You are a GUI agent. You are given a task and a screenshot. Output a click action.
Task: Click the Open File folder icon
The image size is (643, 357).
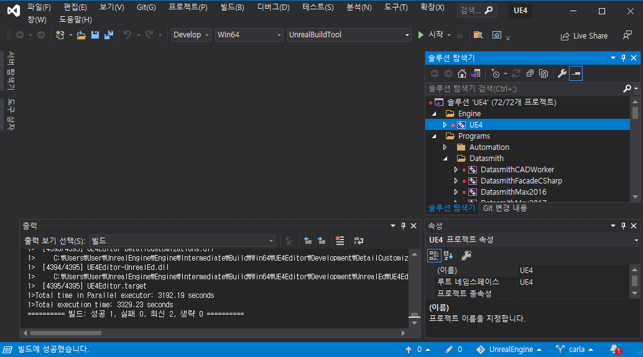[81, 35]
